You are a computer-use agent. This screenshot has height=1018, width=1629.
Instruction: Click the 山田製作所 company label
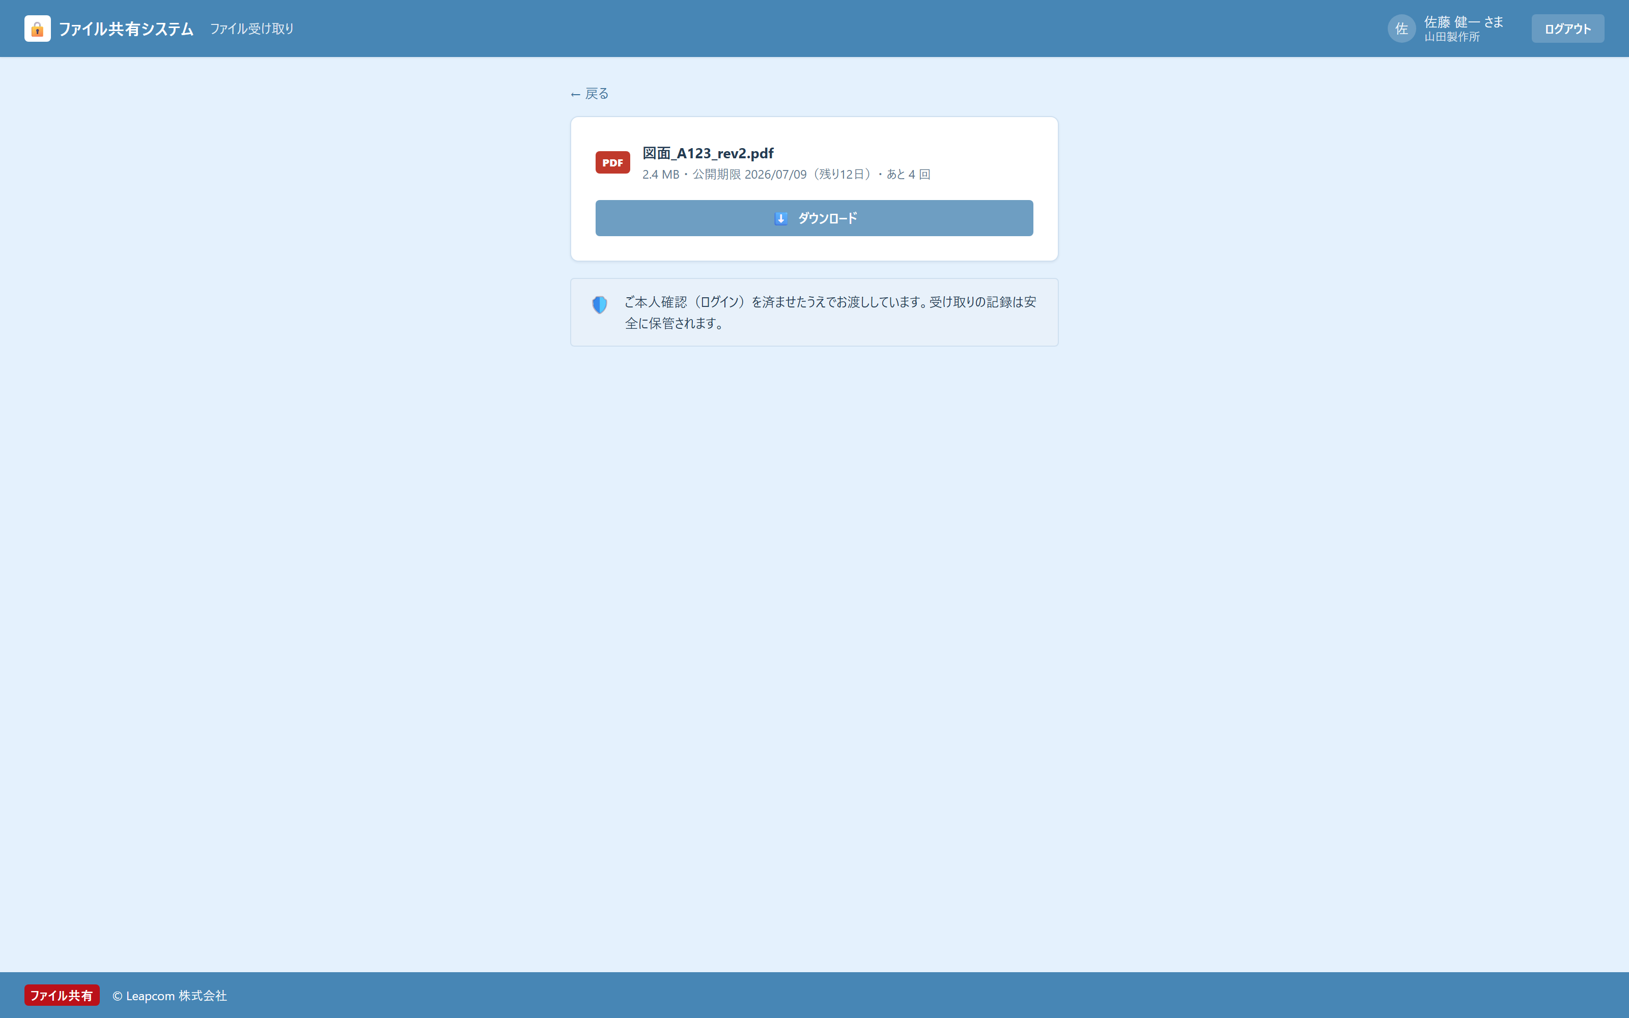1451,37
